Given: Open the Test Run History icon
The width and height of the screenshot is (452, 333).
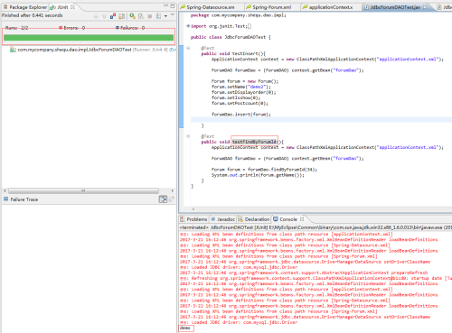Looking at the screenshot, I should click(x=158, y=16).
